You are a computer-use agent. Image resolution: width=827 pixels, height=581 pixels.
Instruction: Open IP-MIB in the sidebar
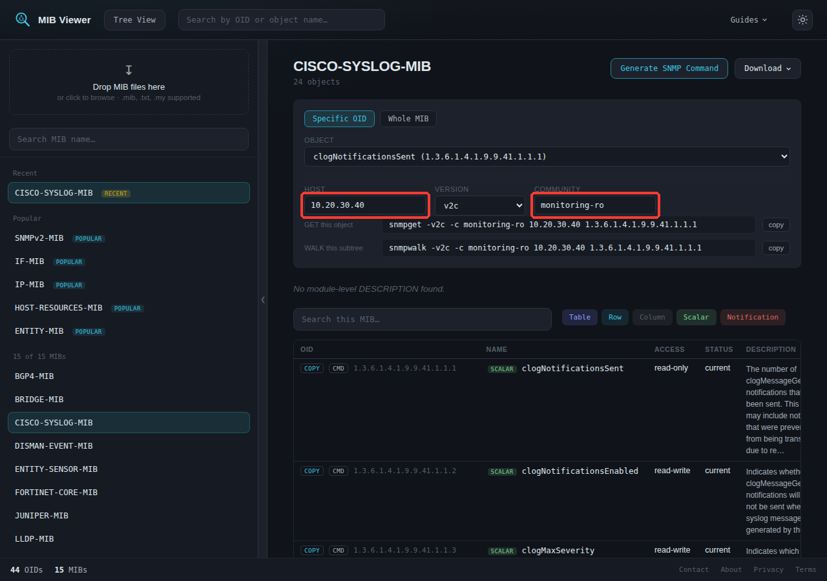[129, 285]
